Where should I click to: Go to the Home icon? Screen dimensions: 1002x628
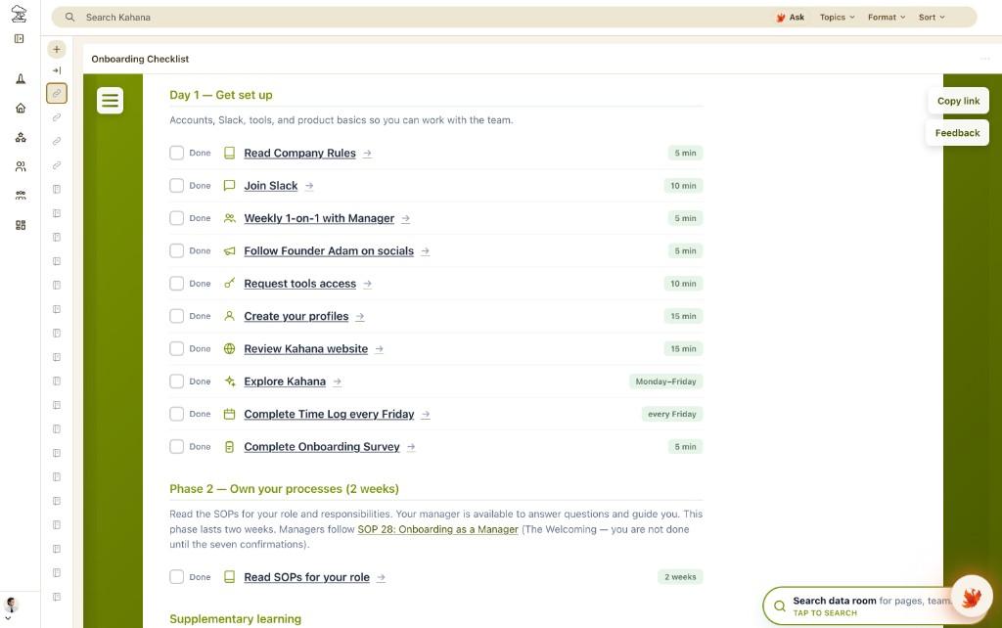tap(21, 108)
